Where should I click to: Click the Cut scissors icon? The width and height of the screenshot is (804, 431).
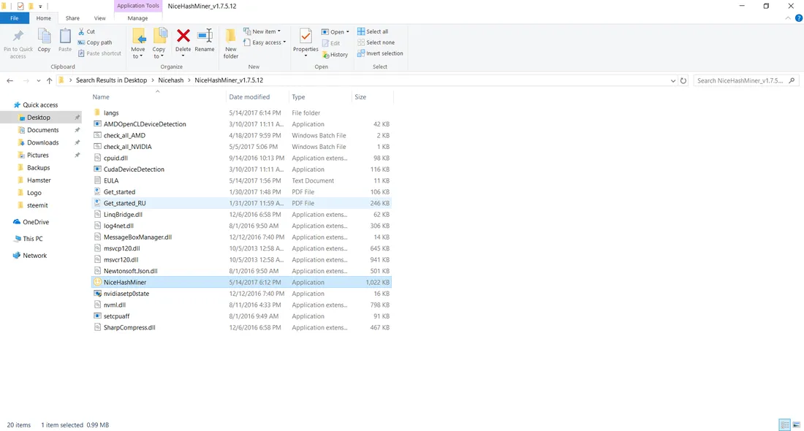pyautogui.click(x=81, y=31)
